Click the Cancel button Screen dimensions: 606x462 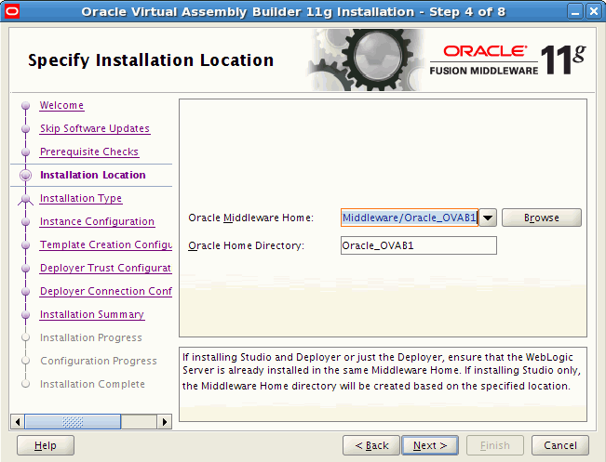(x=560, y=445)
